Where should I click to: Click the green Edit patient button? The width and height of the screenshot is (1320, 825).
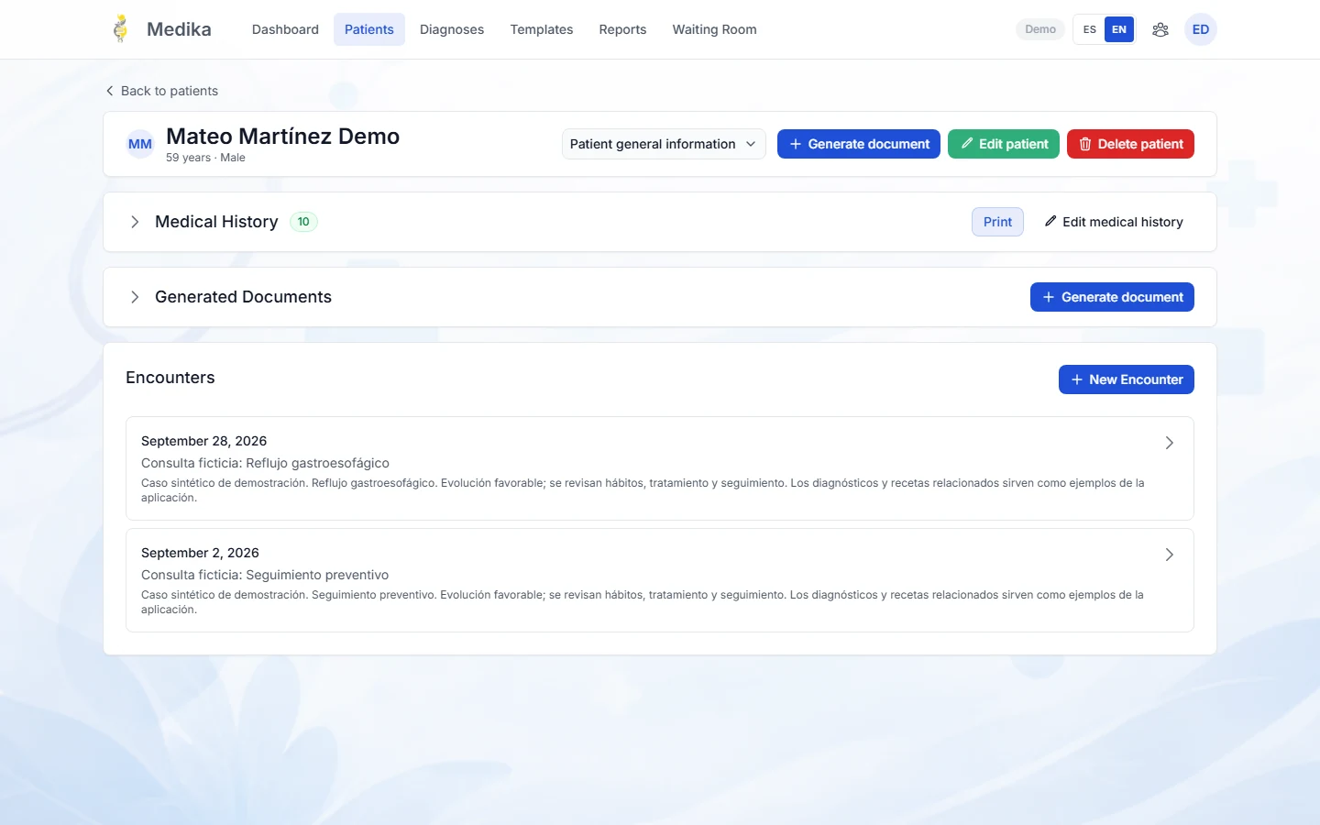coord(1004,144)
